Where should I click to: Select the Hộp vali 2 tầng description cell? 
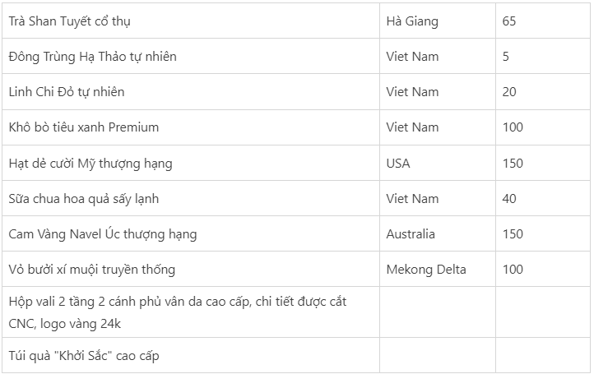click(x=191, y=312)
